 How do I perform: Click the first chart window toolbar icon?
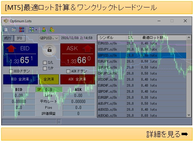(6, 30)
